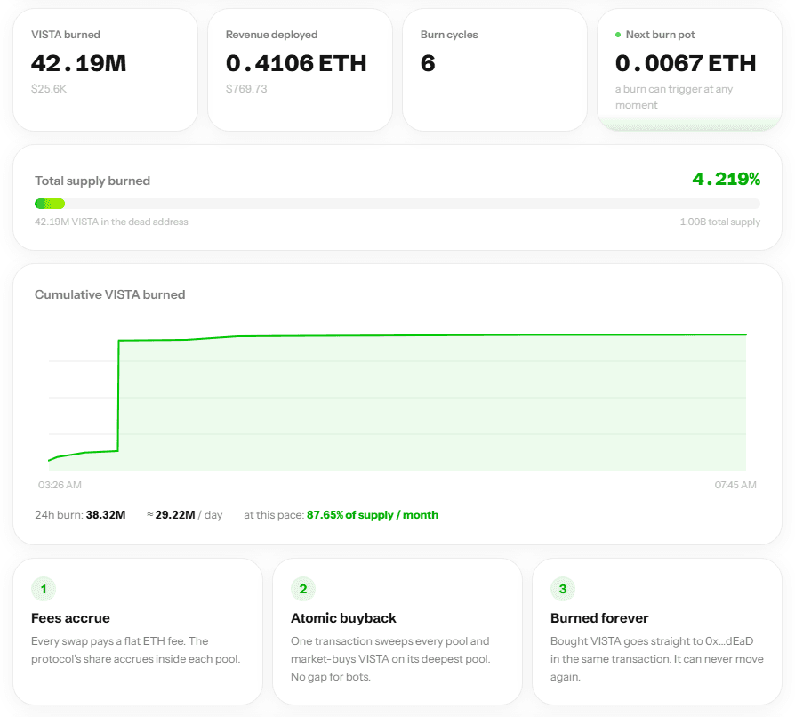795x717 pixels.
Task: Click the step 3 numbered badge
Action: click(563, 589)
